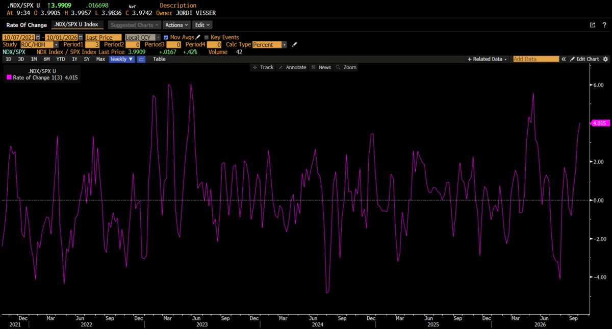Image resolution: width=612 pixels, height=329 pixels.
Task: Select the .NDX/SPX U Index tab
Action: point(79,24)
